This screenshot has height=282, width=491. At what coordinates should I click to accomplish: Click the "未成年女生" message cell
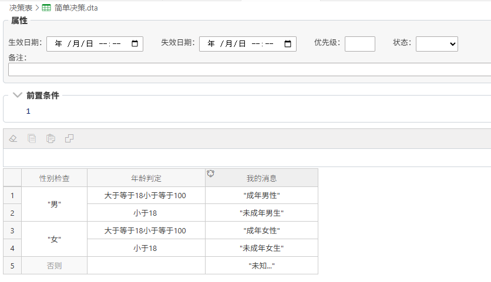(261, 248)
